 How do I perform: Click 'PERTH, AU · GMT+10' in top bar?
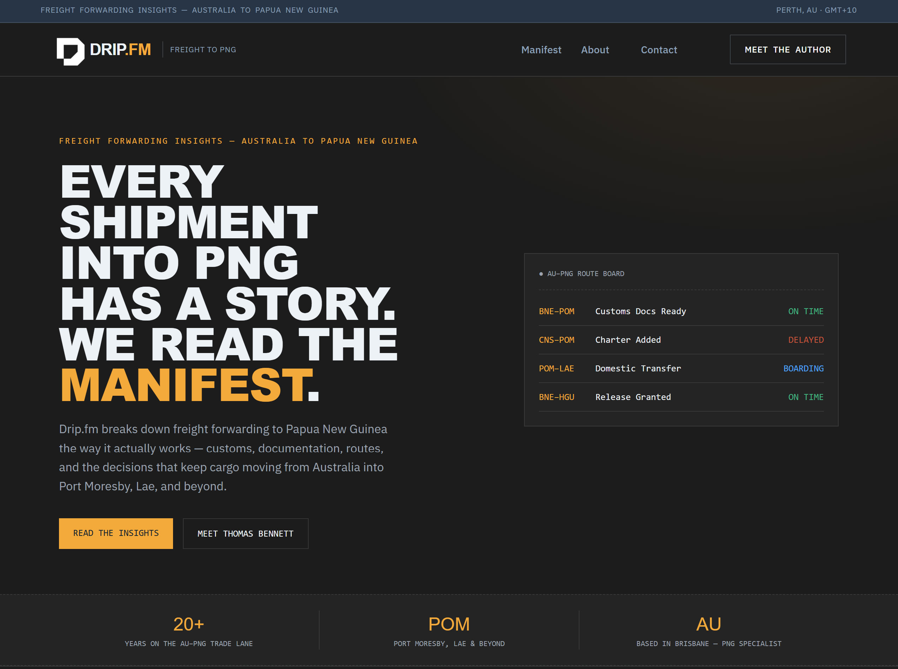tap(816, 10)
